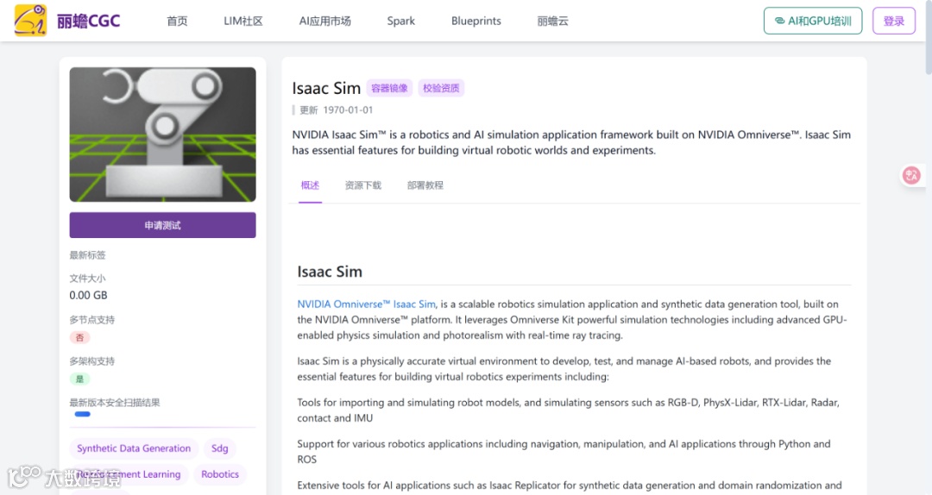Select the Robotics tag
932x495 pixels.
coord(220,474)
